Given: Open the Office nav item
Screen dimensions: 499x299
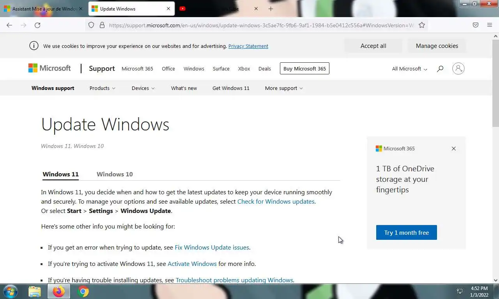Looking at the screenshot, I should click(168, 69).
